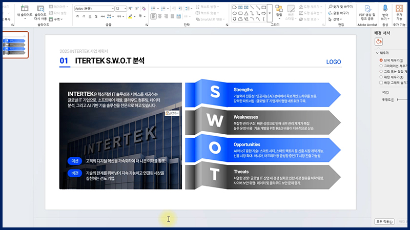Select the right arrow shape
Viewport: 410px width, 230px height.
coord(263,13)
